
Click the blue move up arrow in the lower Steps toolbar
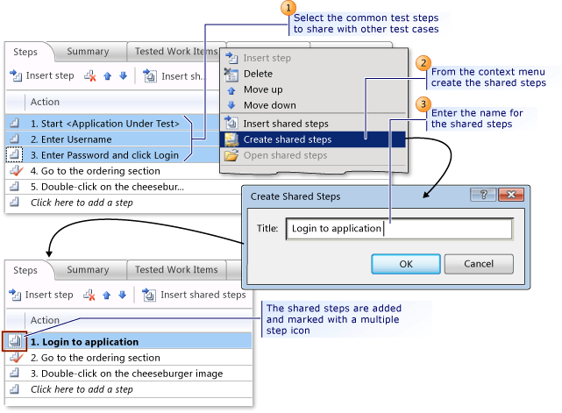108,296
